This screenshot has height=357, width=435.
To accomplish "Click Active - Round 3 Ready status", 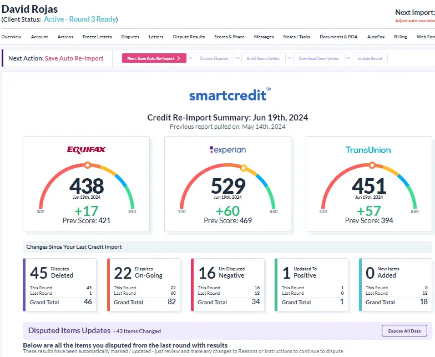I will tap(80, 19).
